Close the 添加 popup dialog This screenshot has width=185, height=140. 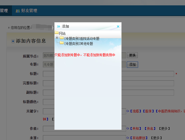(x=118, y=27)
